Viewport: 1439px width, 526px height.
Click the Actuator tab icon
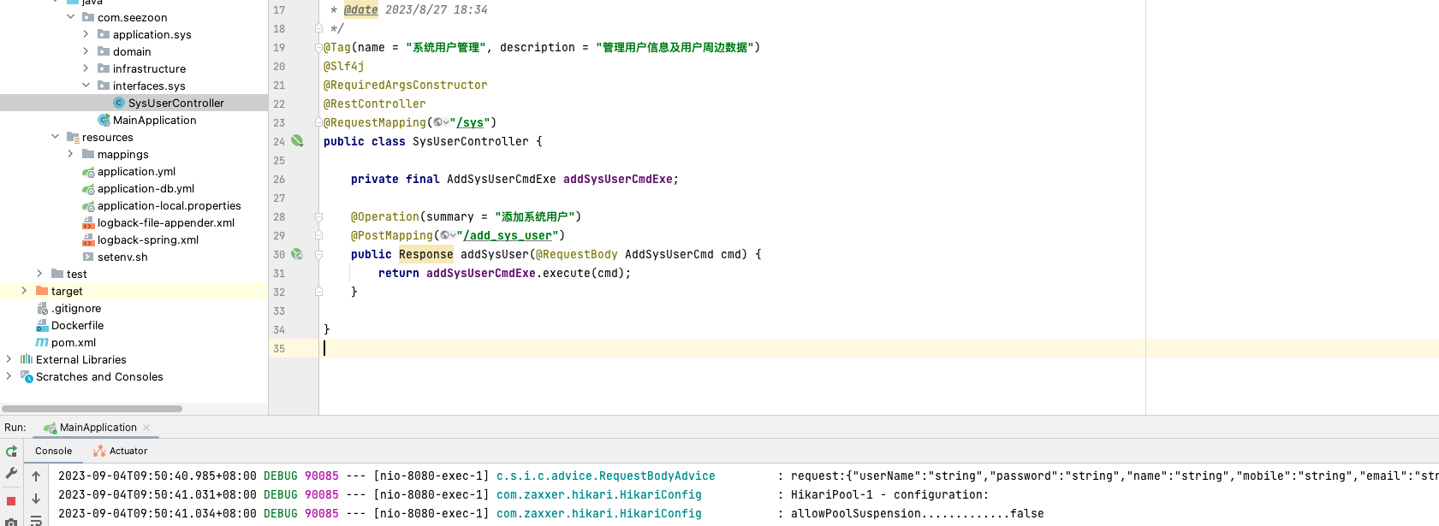99,451
